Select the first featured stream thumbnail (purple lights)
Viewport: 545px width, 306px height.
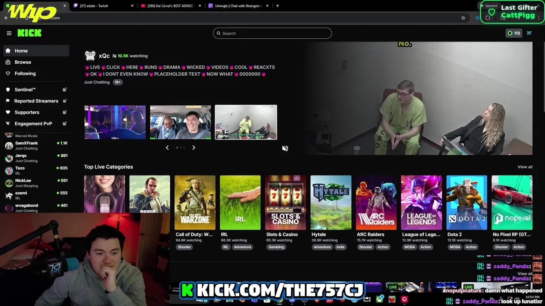pyautogui.click(x=115, y=122)
